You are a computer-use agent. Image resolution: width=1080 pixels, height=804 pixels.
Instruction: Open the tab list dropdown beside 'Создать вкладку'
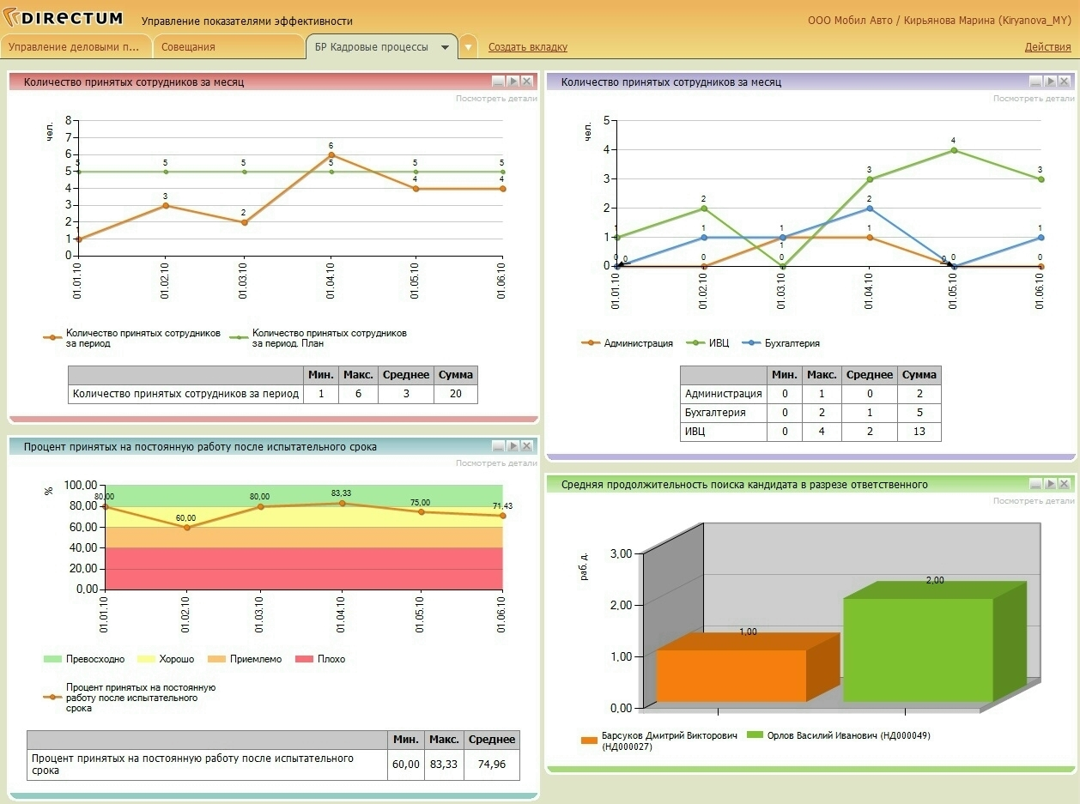(468, 47)
